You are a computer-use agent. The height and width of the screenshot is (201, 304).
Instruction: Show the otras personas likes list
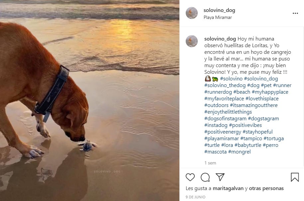pos(266,188)
